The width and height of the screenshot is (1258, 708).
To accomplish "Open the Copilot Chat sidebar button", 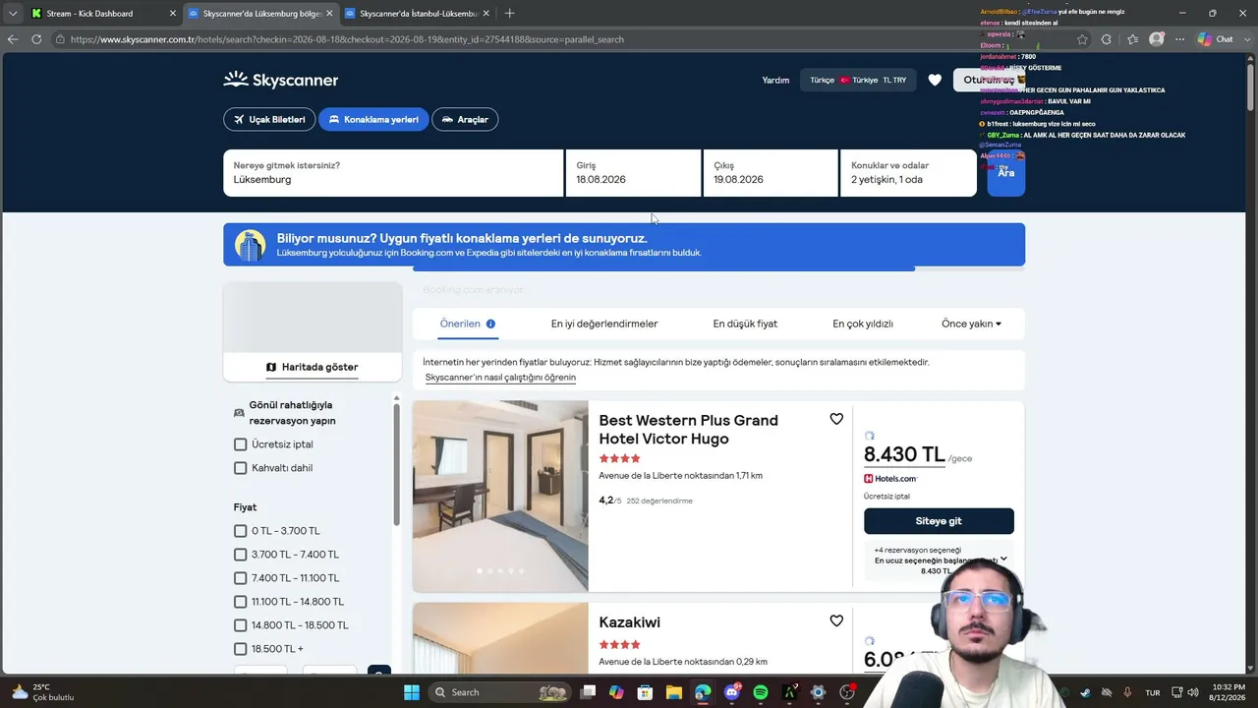I will pyautogui.click(x=1215, y=39).
